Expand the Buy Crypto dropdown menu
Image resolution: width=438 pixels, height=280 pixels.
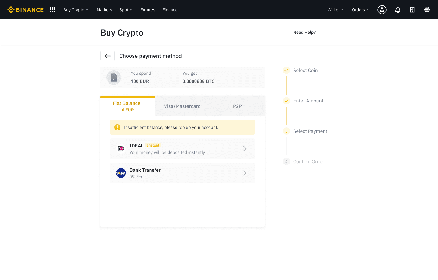coord(76,10)
